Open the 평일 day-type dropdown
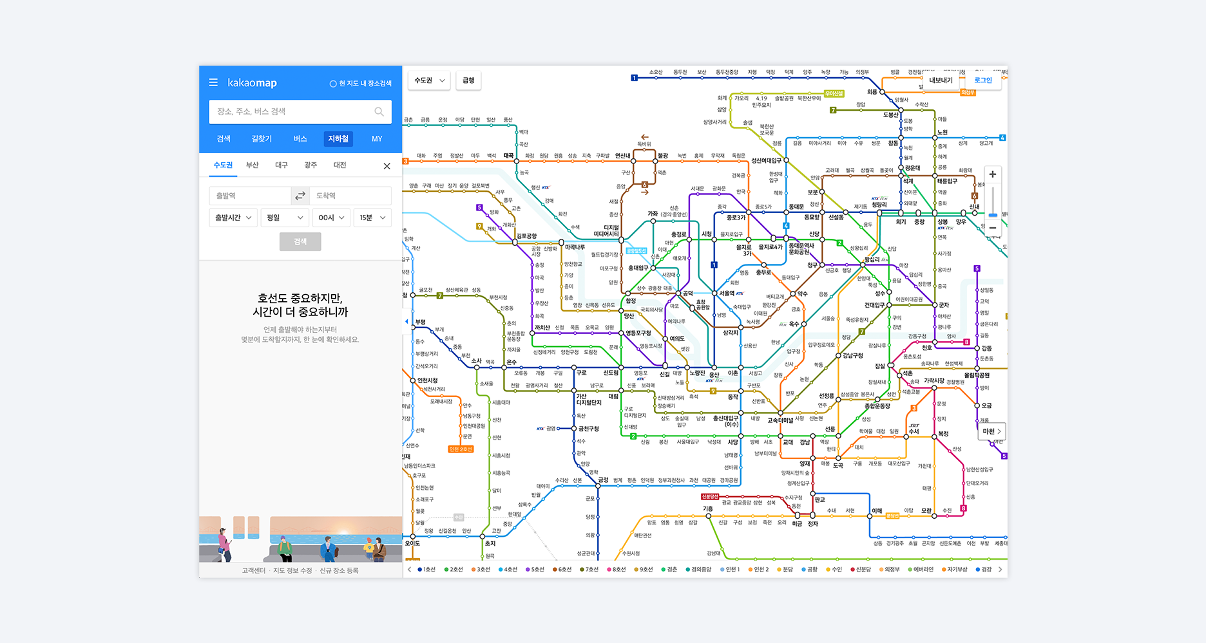Viewport: 1206px width, 643px height. point(285,218)
